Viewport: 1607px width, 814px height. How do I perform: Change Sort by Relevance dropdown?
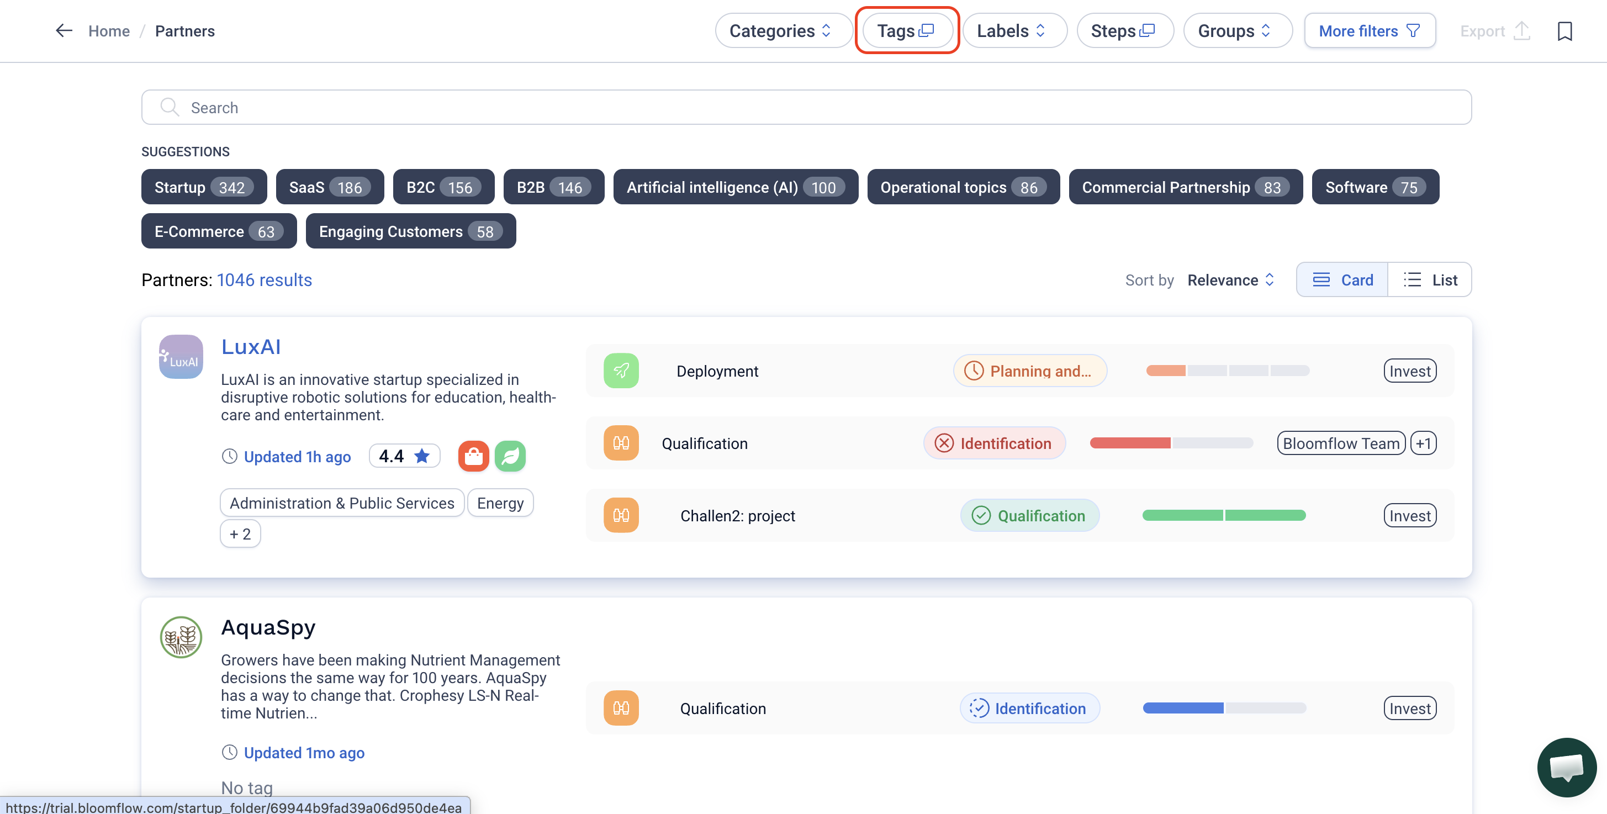click(1230, 280)
